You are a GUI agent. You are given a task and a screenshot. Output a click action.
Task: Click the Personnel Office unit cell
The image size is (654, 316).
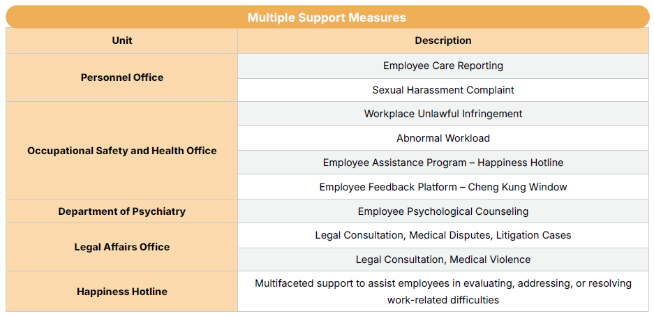(x=122, y=77)
